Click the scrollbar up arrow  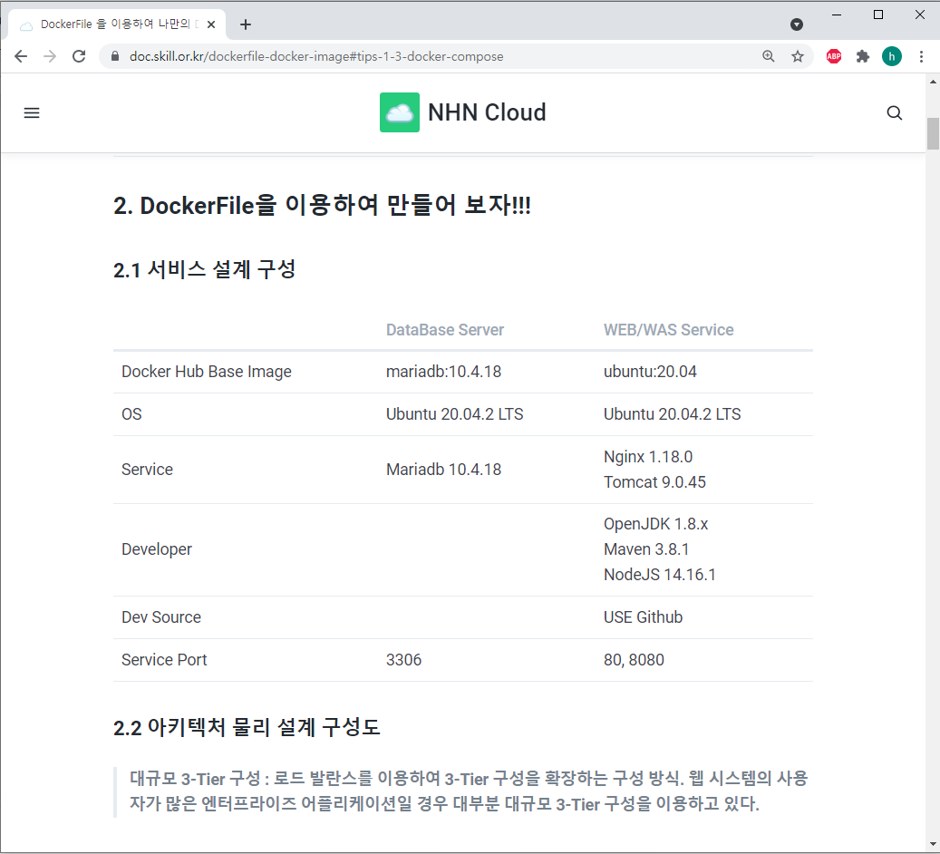tap(933, 82)
